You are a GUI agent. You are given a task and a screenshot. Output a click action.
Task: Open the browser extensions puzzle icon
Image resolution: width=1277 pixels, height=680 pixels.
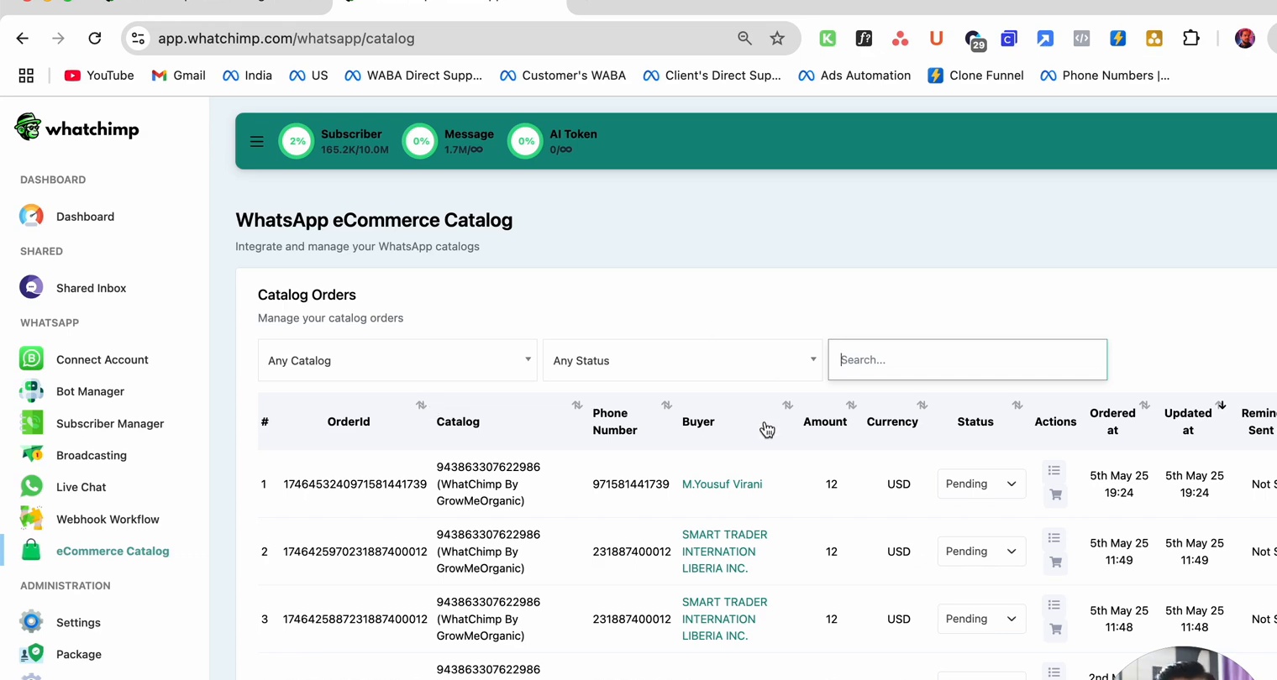pos(1191,39)
